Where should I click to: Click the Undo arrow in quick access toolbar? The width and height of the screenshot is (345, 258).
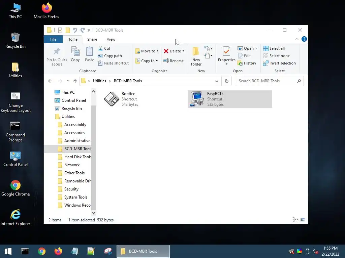pyautogui.click(x=75, y=30)
